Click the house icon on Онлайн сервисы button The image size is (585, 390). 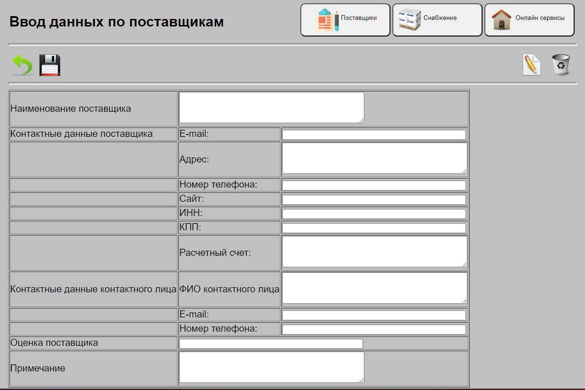point(501,19)
